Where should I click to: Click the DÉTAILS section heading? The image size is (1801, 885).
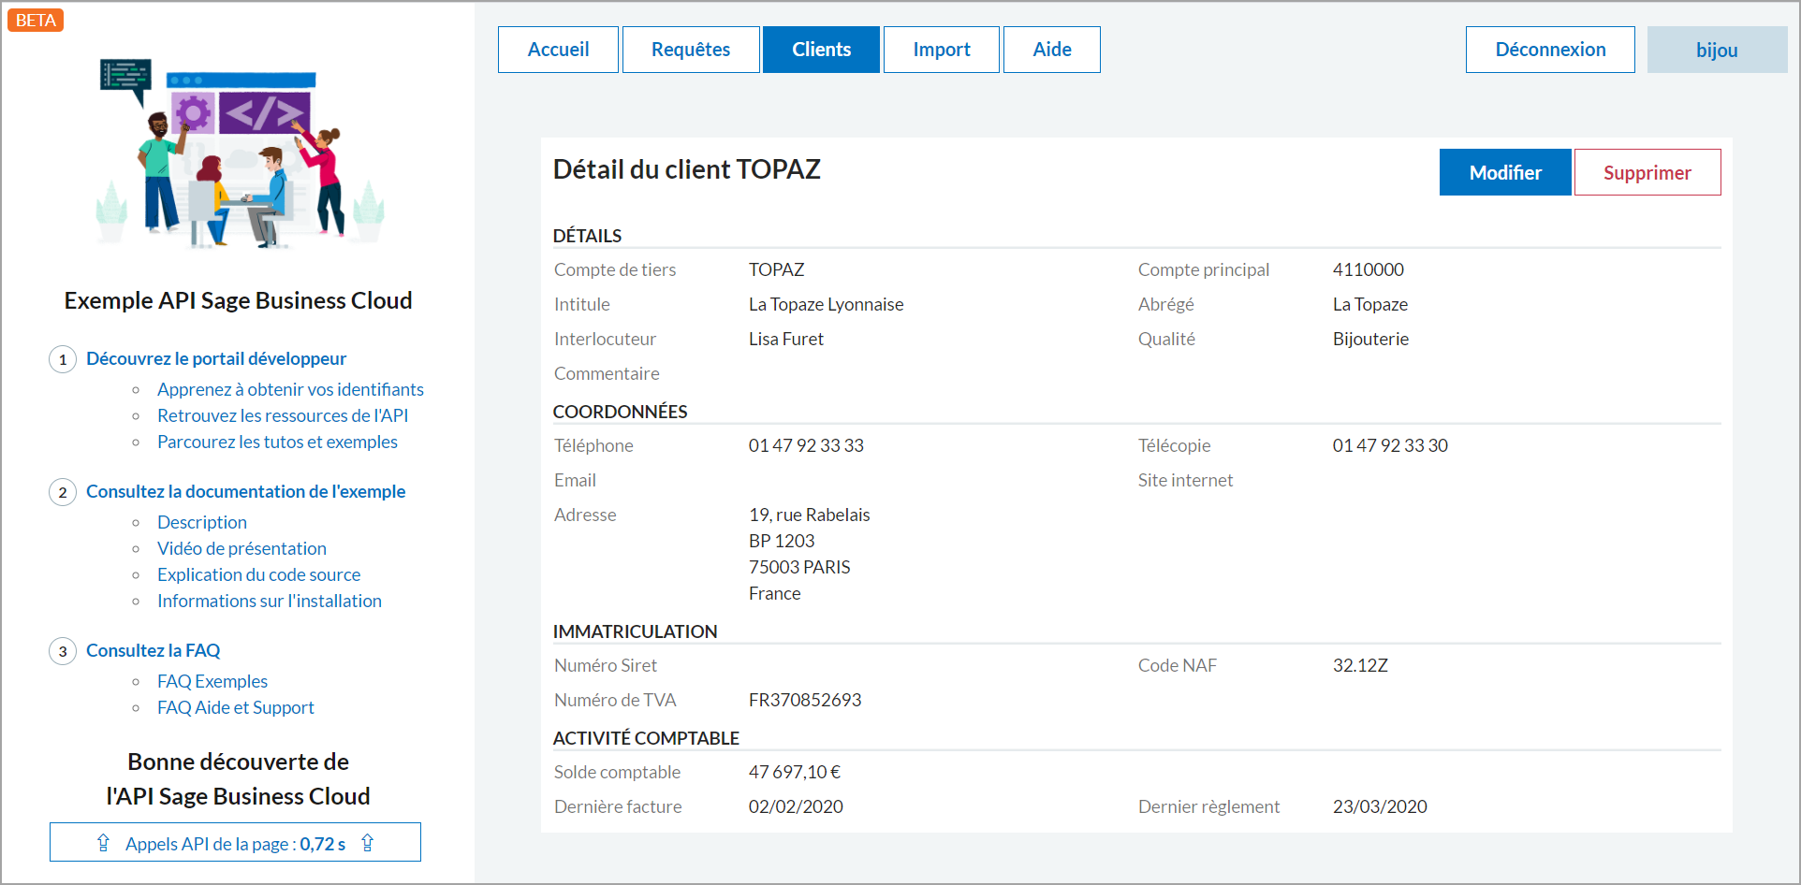[x=587, y=236]
